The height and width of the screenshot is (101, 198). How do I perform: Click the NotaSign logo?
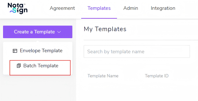point(18,9)
